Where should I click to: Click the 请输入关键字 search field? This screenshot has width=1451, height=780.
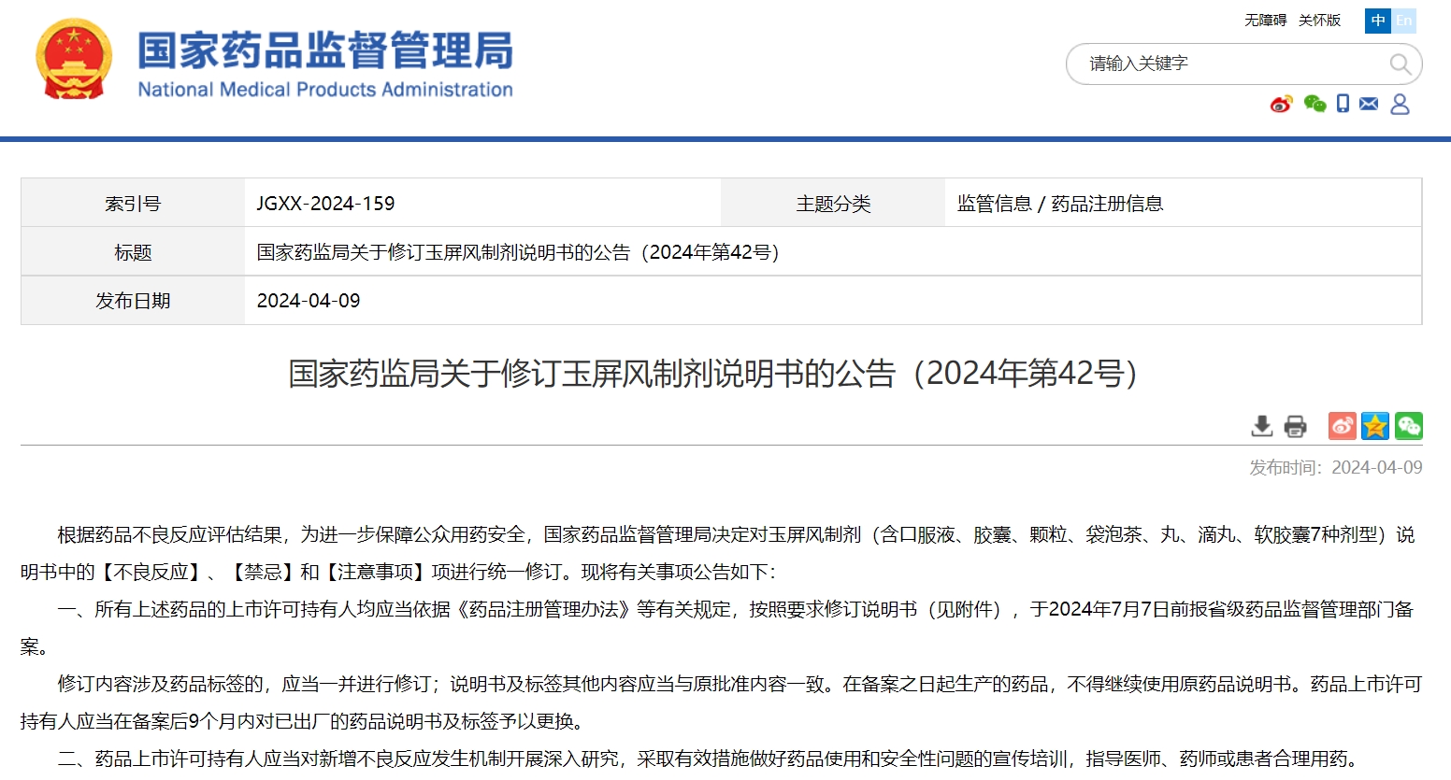click(x=1225, y=64)
